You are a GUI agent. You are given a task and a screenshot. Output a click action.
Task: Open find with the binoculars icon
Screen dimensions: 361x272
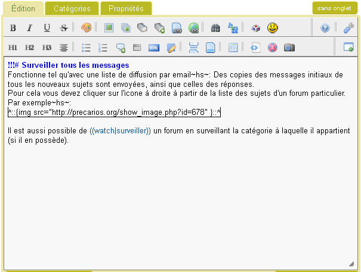pos(215,28)
